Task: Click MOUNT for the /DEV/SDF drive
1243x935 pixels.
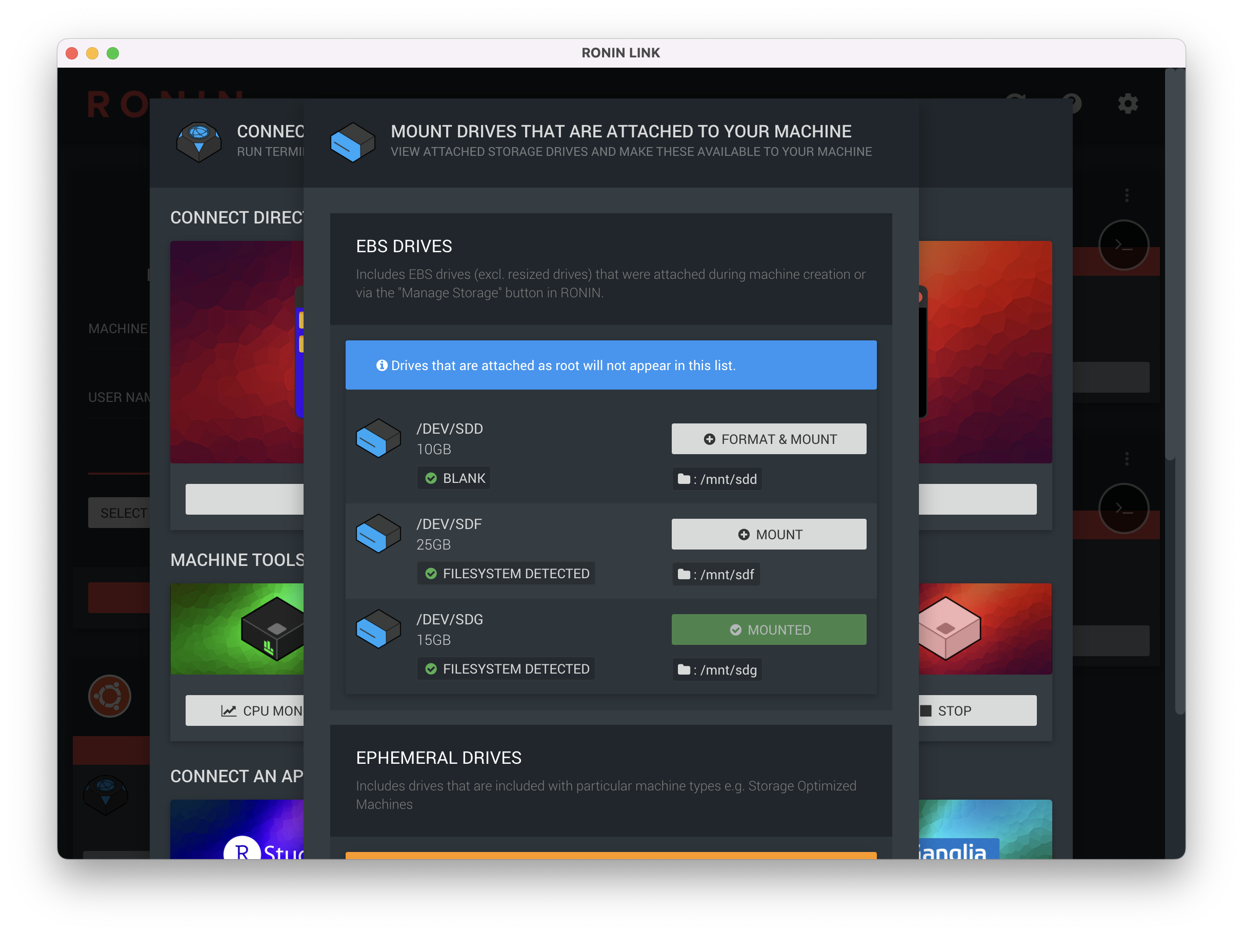Action: point(769,534)
